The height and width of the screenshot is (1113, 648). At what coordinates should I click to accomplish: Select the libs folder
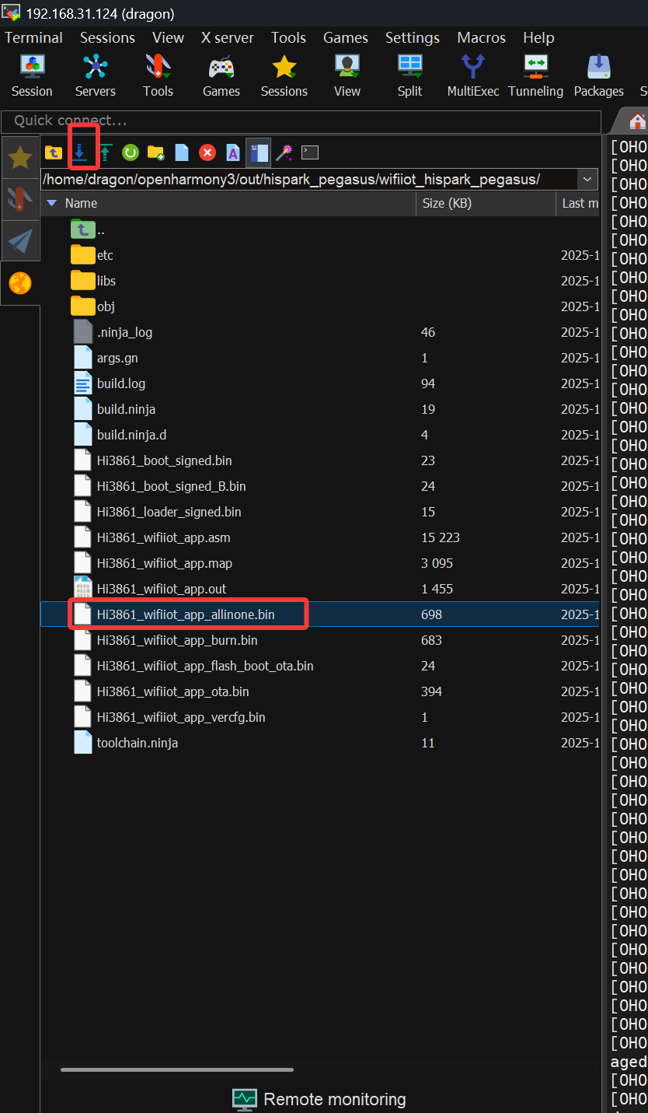(320, 281)
